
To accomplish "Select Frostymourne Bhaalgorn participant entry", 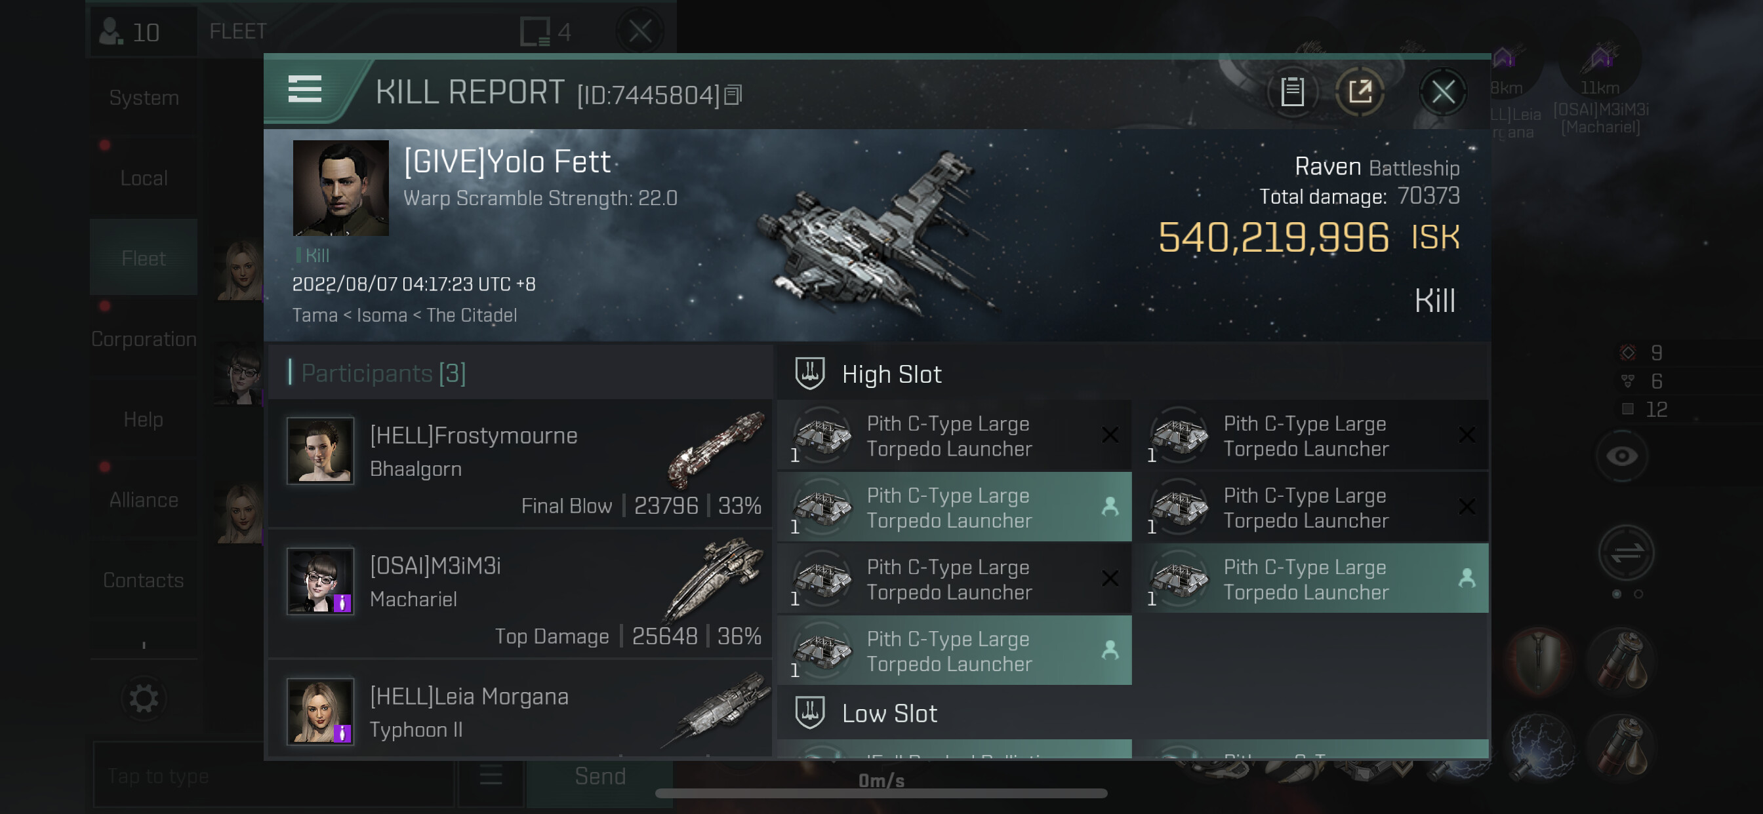I will click(521, 465).
